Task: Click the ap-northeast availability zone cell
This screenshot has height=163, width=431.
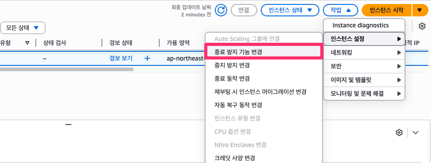Action: (x=186, y=58)
